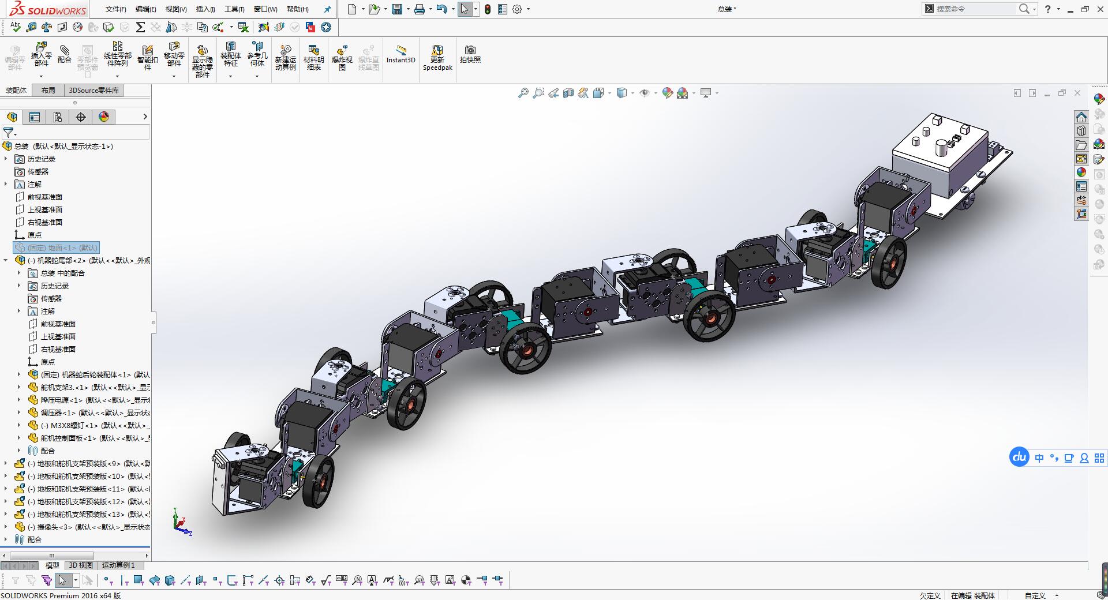Switch to the 3D 视图 bottom tab
The height and width of the screenshot is (600, 1108).
(x=81, y=565)
